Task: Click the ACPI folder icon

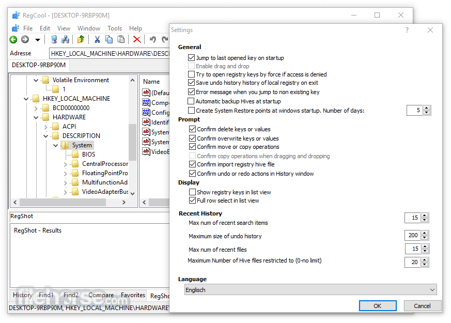Action: (55, 127)
